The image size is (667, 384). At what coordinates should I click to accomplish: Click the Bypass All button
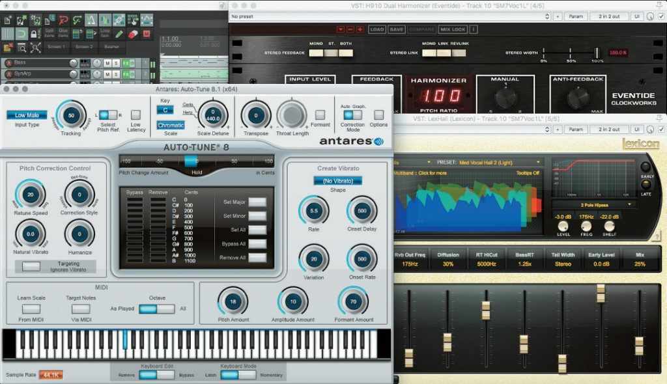257,243
